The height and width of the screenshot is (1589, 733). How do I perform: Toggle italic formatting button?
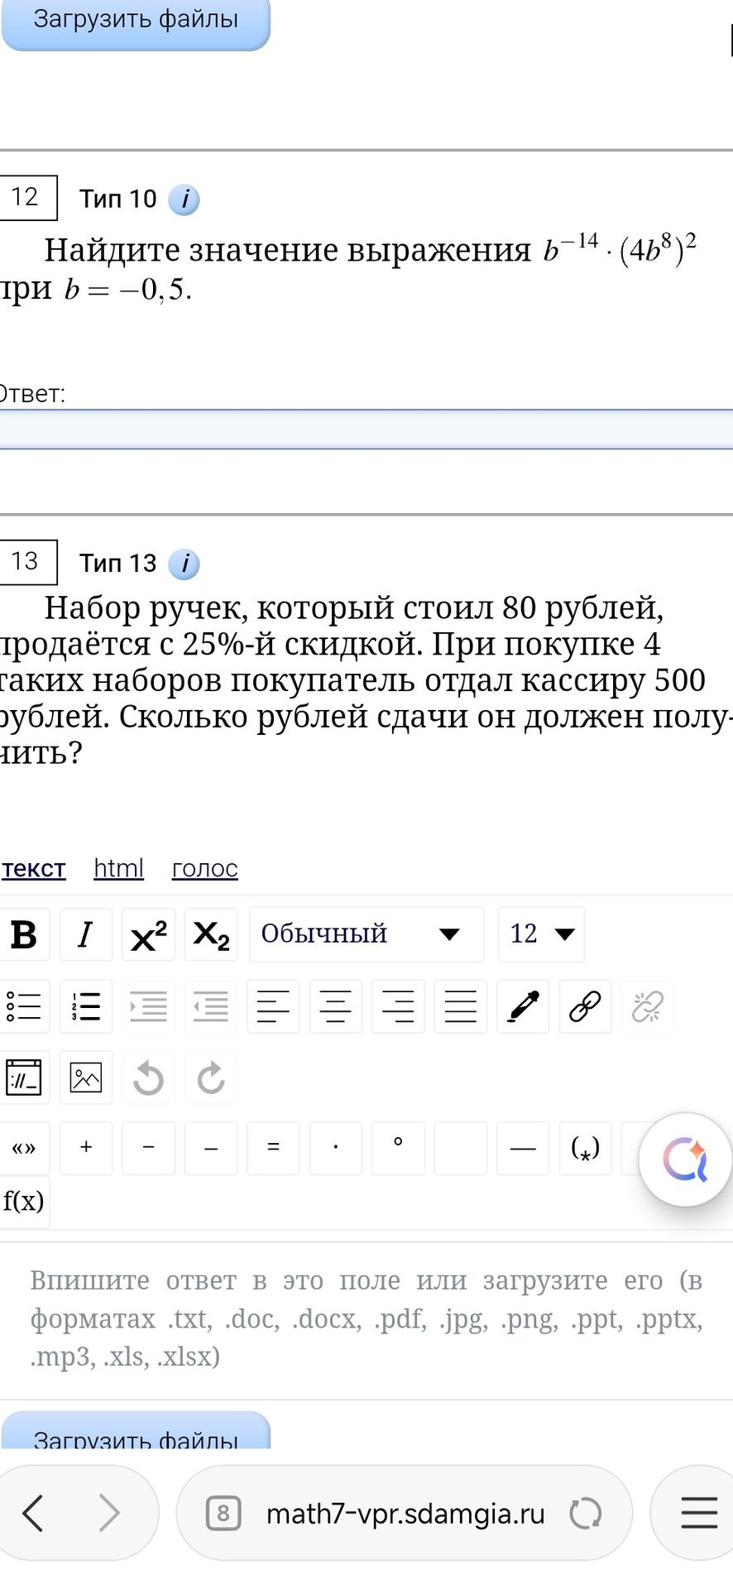coord(86,934)
